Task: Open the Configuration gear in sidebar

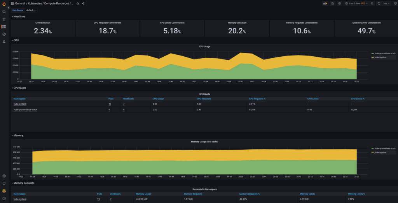Action: [4, 176]
